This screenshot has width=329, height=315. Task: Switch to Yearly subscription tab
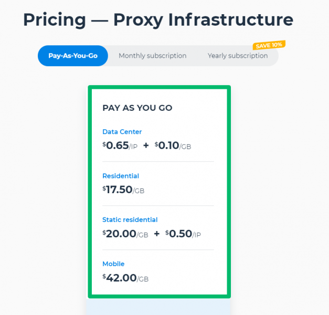pyautogui.click(x=238, y=56)
